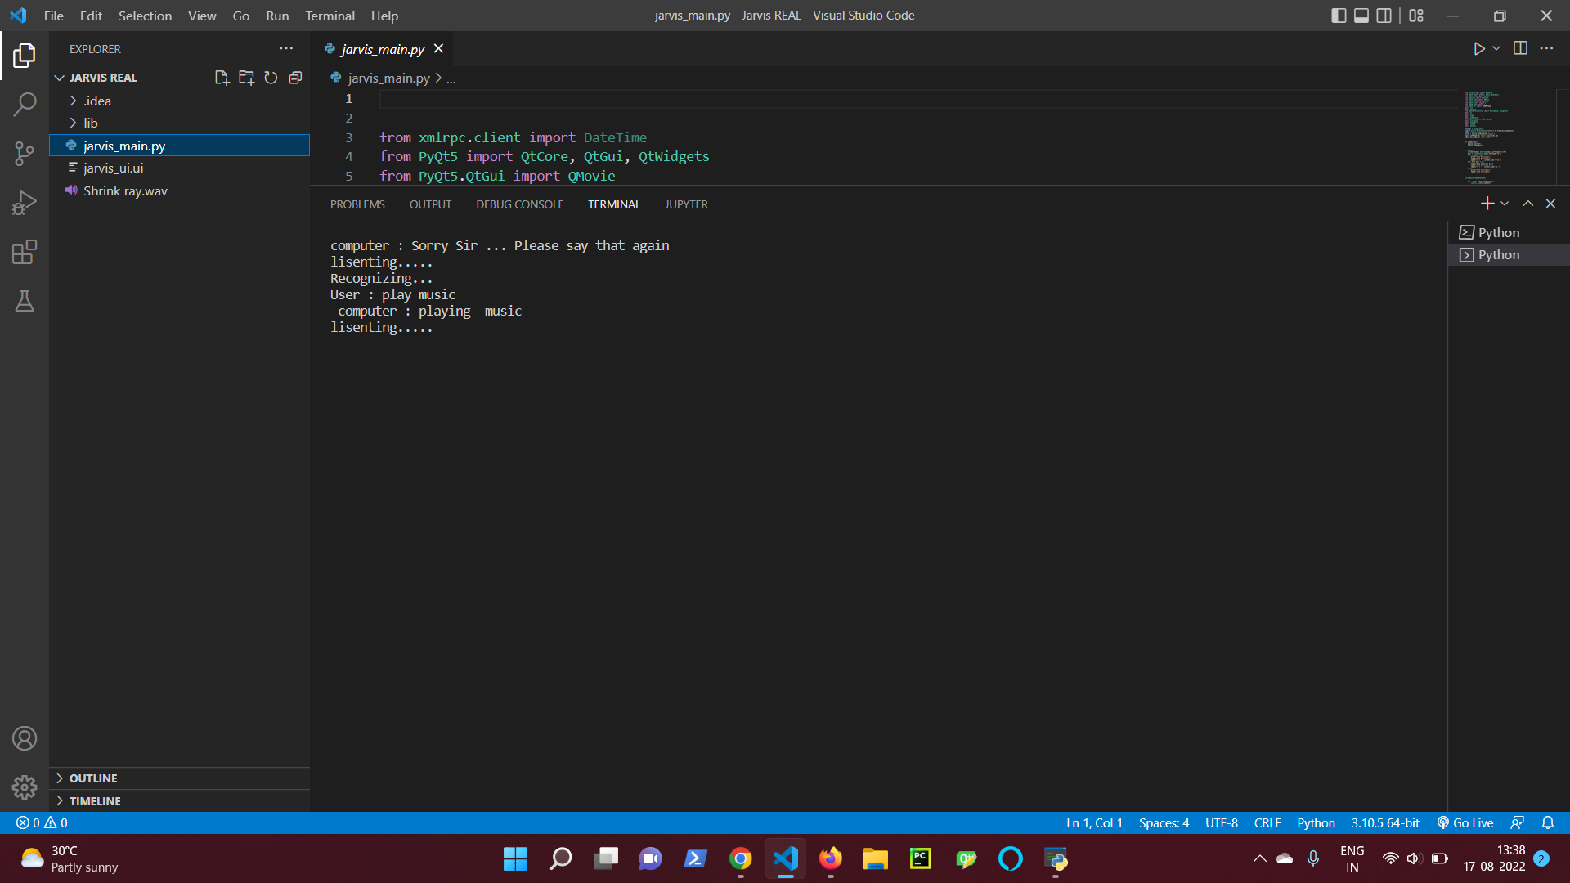
Task: Open the Explorer view in activity bar
Action: [25, 56]
